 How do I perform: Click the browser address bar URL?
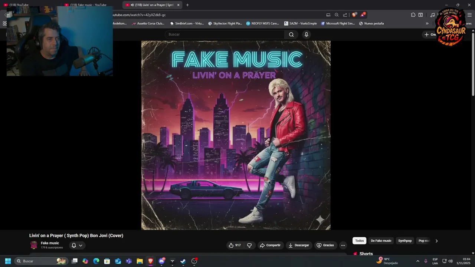click(x=139, y=15)
